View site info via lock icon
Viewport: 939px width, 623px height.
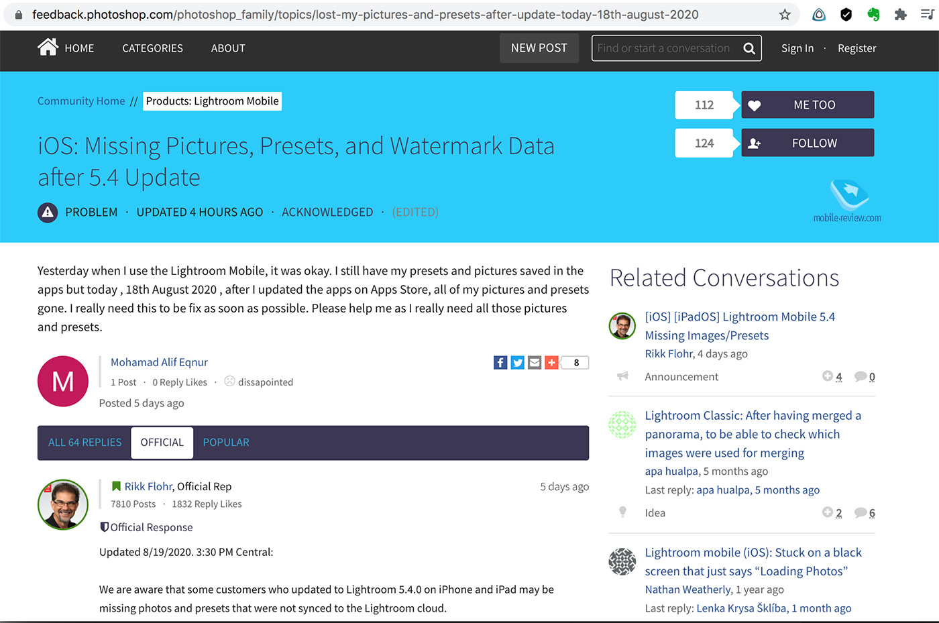coord(18,14)
